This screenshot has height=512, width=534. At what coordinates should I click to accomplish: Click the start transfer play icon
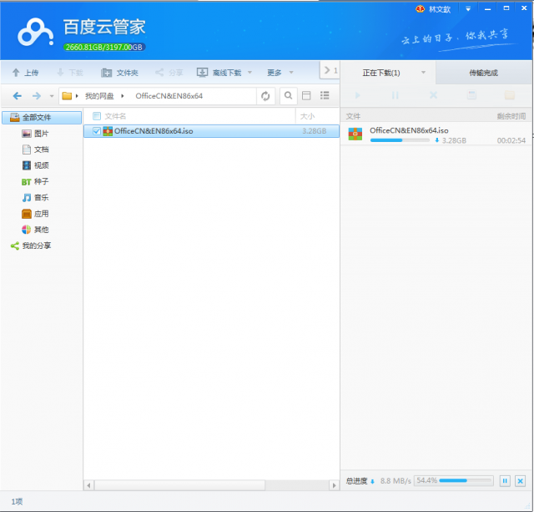[x=358, y=95]
